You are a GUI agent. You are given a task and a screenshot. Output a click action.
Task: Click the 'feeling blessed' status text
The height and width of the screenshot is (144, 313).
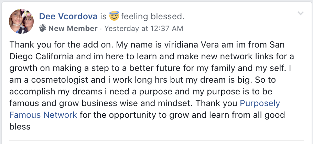[x=152, y=17]
